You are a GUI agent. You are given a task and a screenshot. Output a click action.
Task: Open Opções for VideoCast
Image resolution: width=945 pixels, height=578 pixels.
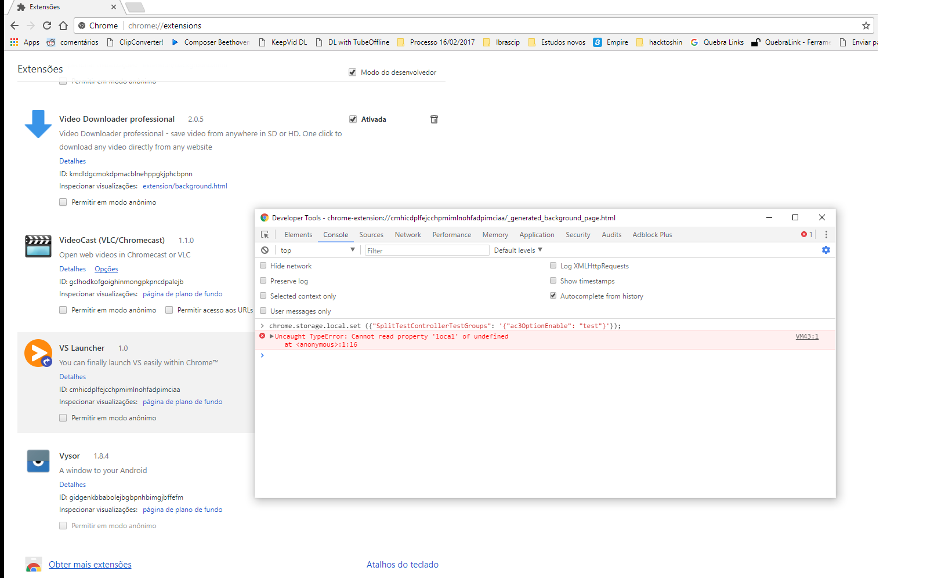click(x=106, y=269)
